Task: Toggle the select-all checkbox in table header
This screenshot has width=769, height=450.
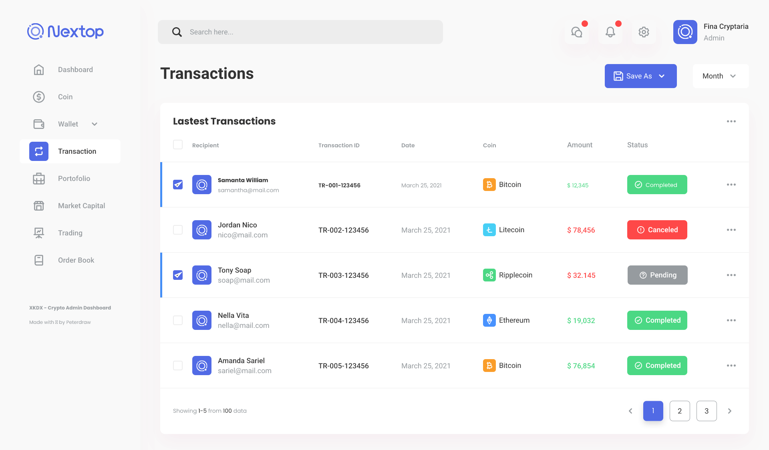Action: [178, 145]
